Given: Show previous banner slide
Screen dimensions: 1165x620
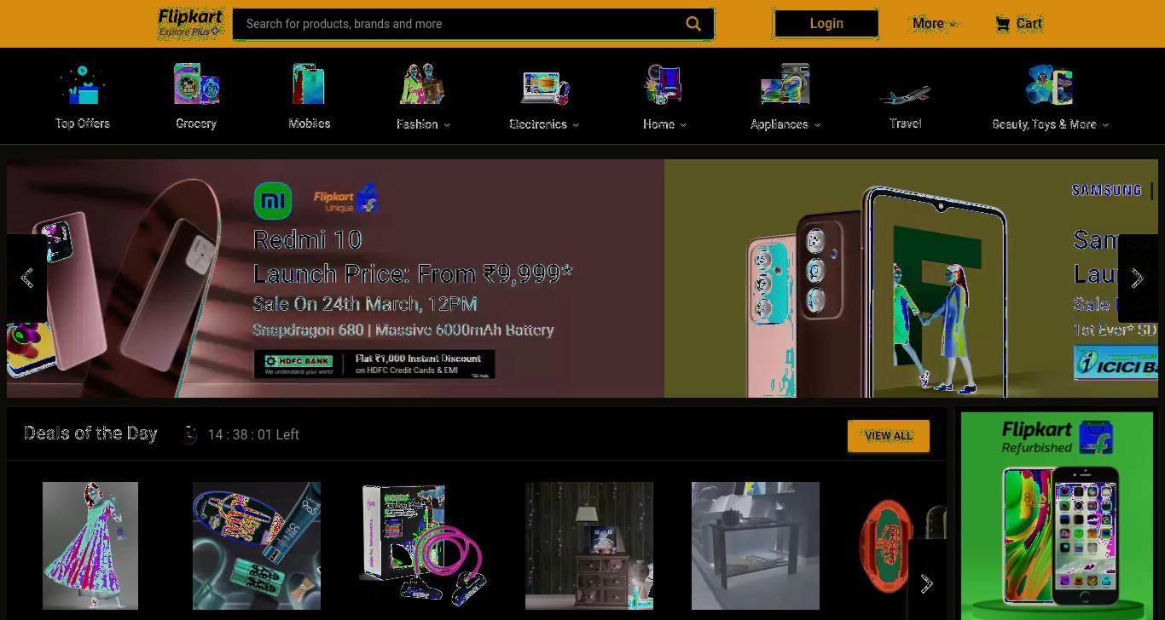Looking at the screenshot, I should click(26, 278).
